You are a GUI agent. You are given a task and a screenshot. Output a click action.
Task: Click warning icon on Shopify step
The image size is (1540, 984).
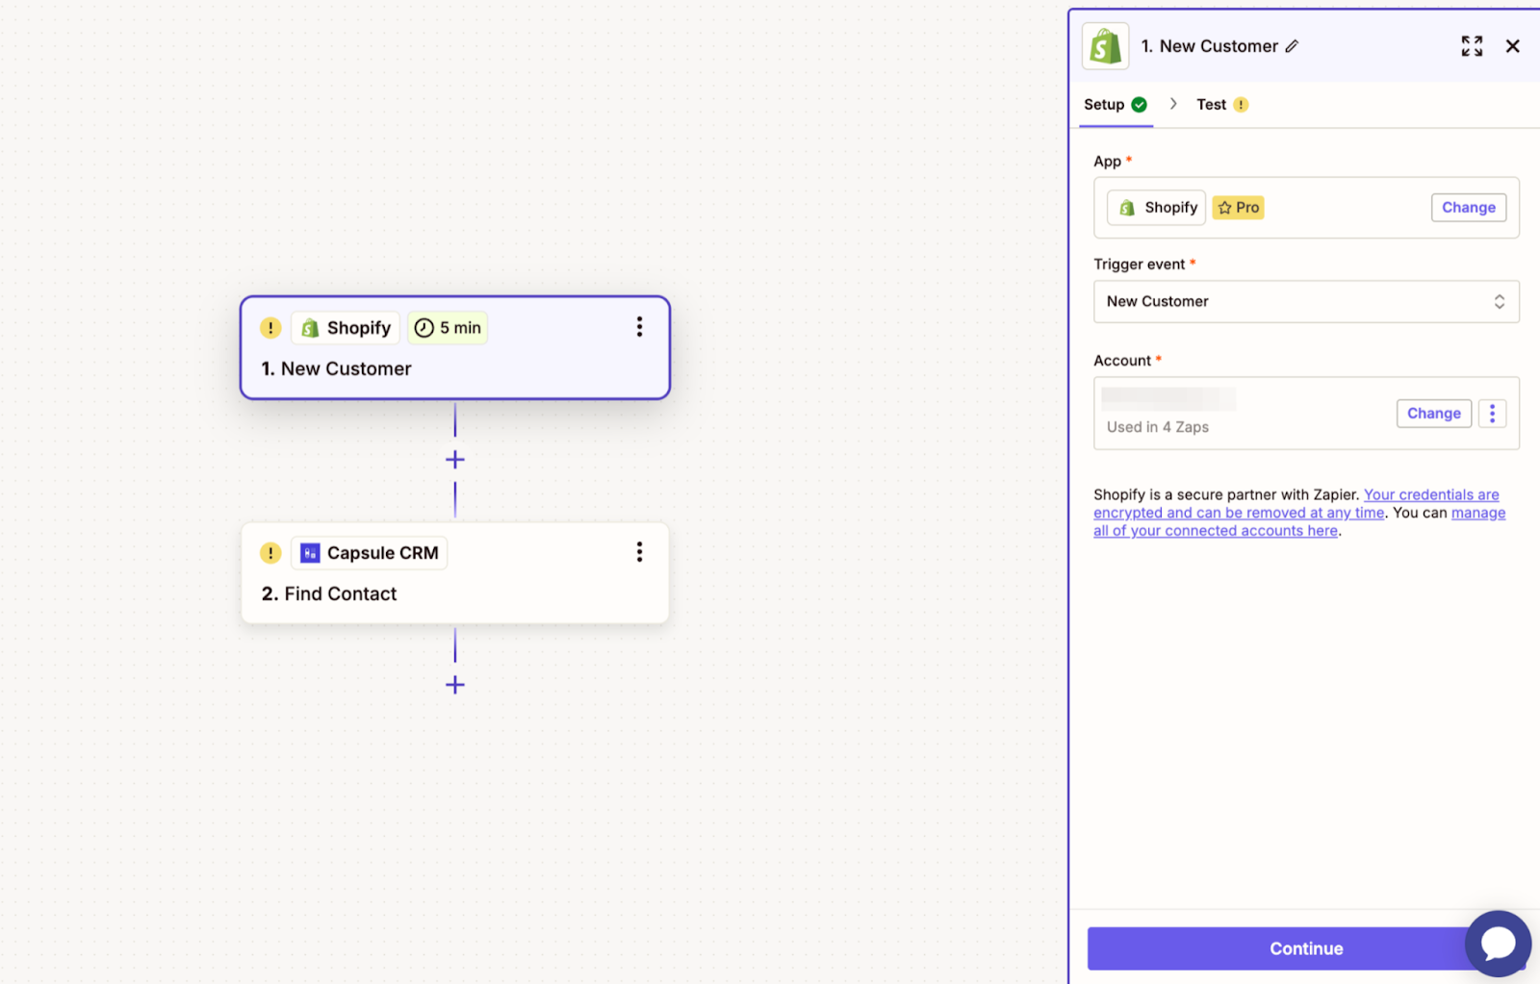(x=270, y=328)
